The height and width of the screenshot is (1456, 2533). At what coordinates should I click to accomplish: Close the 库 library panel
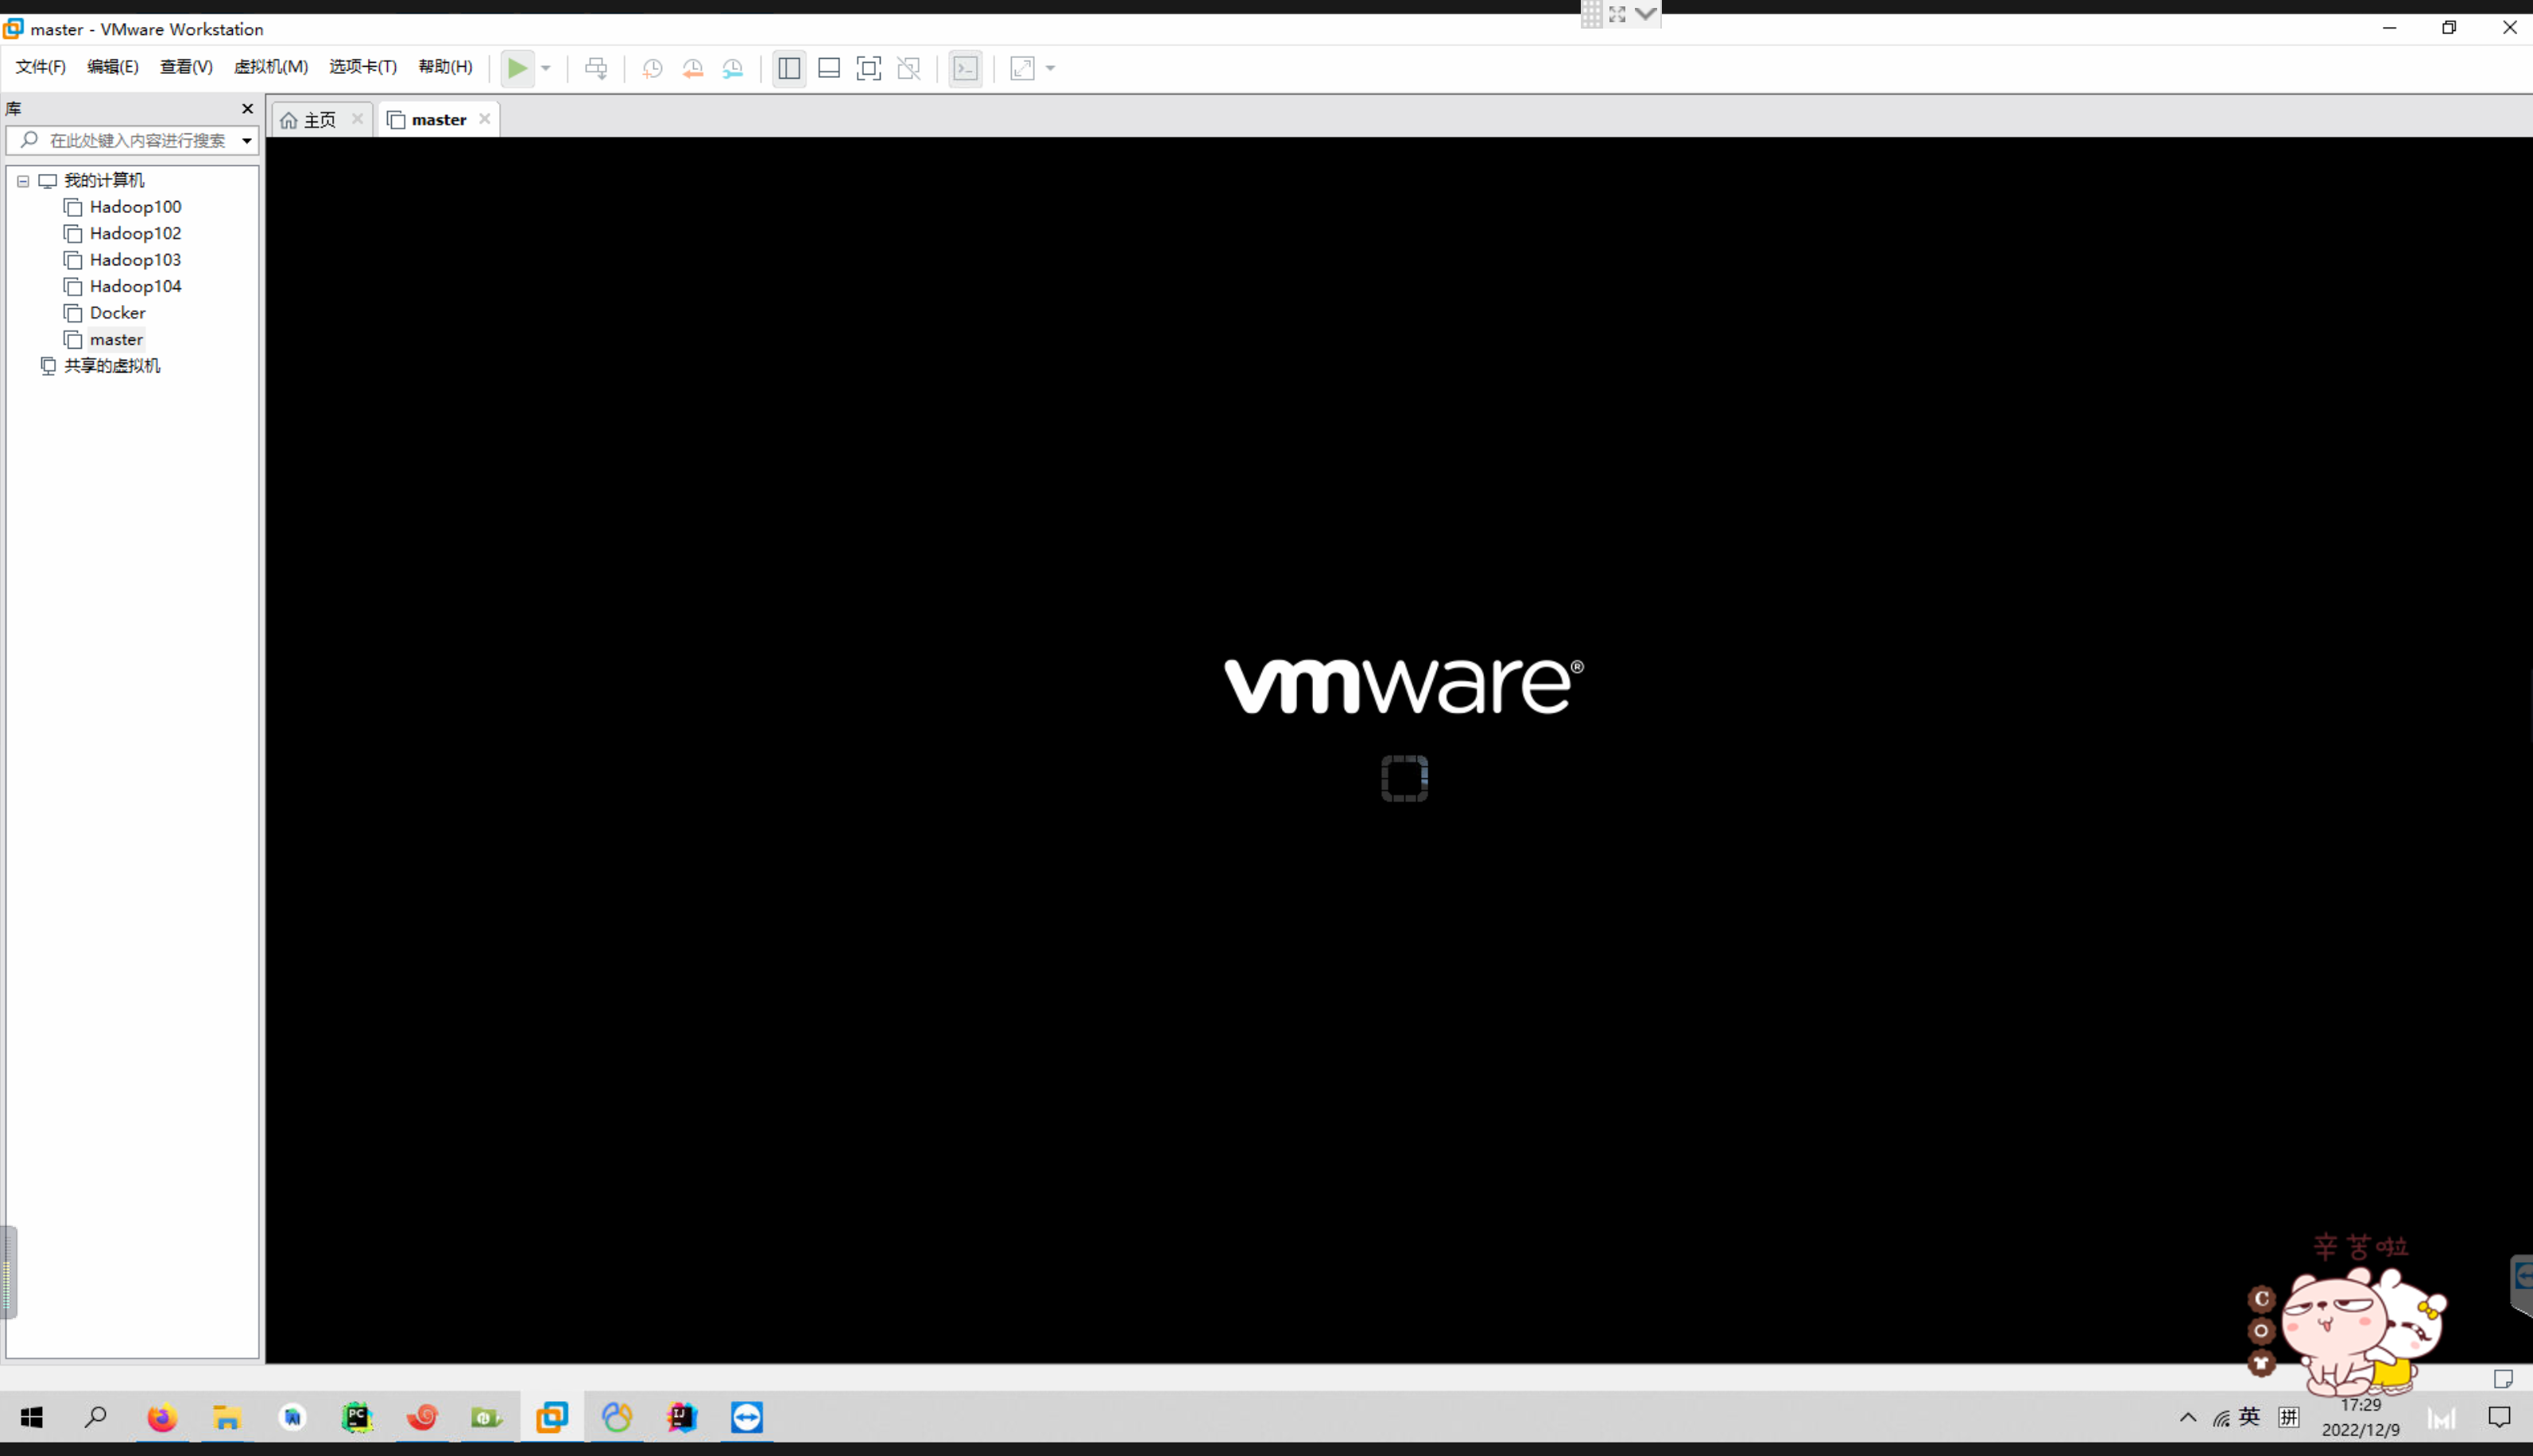click(x=247, y=109)
